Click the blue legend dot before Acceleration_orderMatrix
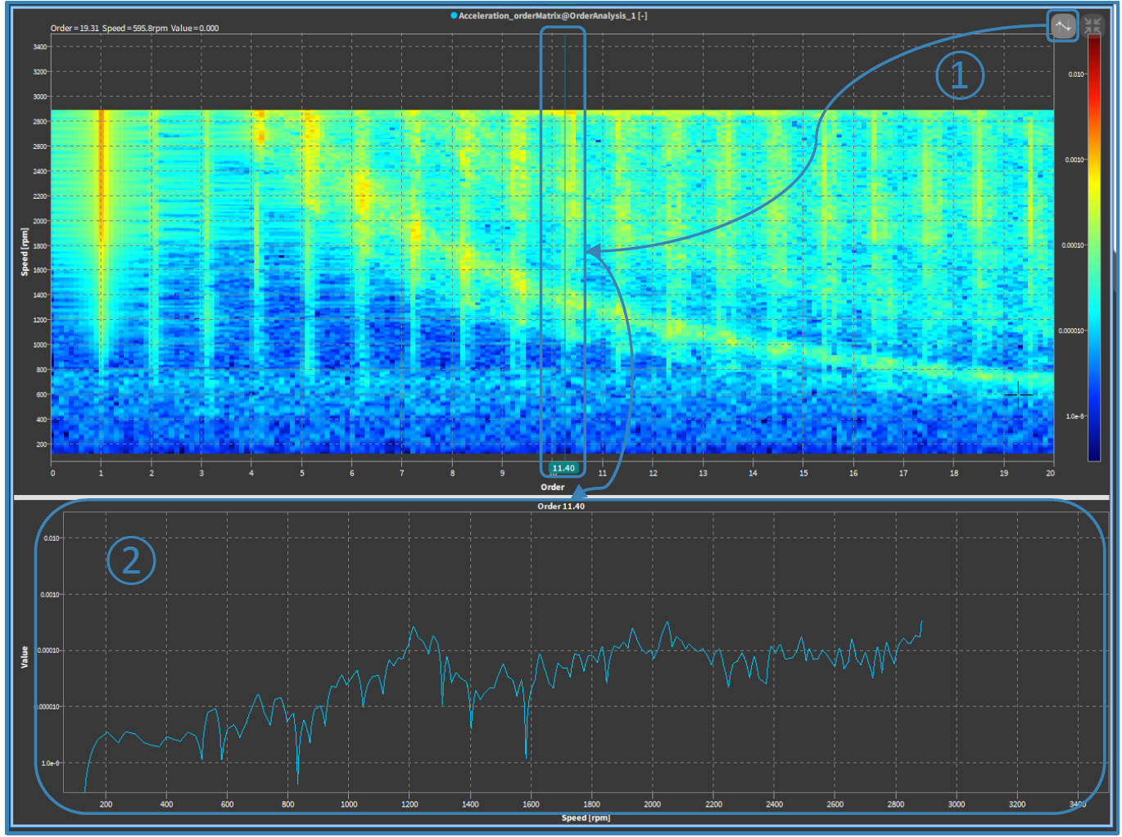1122x837 pixels. click(x=454, y=16)
